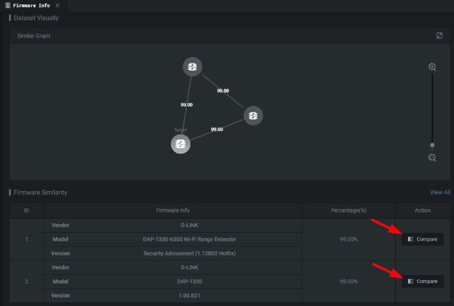Click the D-LINK vendor cell in row 1
Screen dimensions: 454x306
point(189,225)
